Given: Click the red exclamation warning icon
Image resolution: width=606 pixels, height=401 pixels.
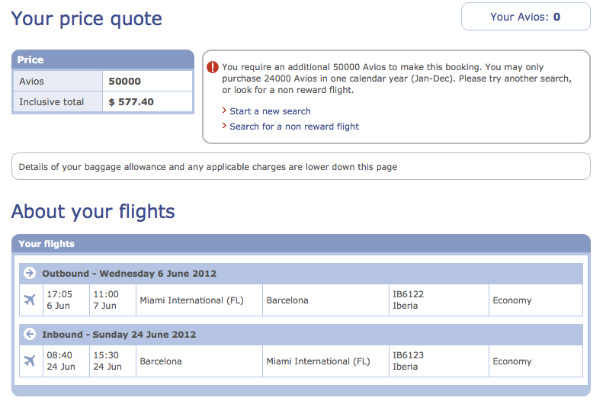Looking at the screenshot, I should tap(213, 67).
